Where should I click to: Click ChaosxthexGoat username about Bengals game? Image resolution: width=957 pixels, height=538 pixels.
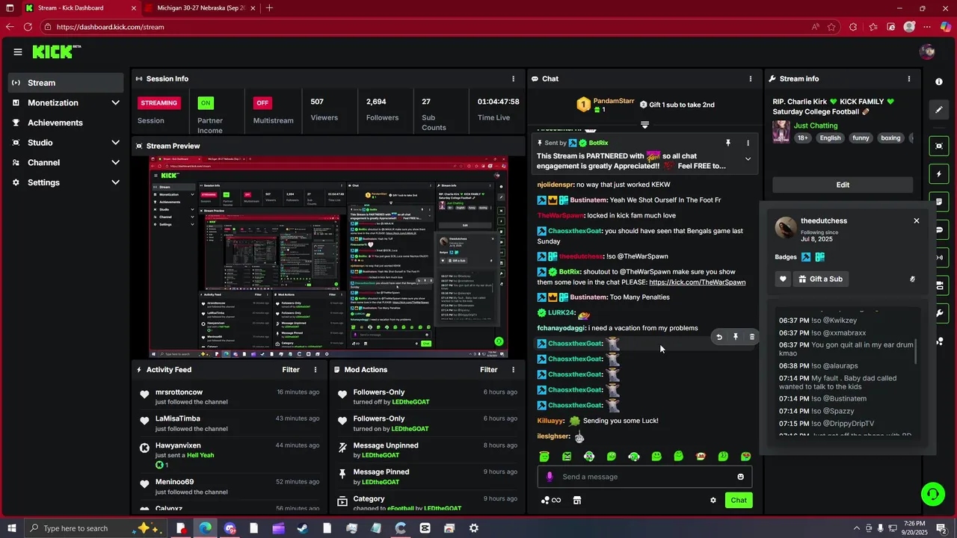tap(575, 232)
